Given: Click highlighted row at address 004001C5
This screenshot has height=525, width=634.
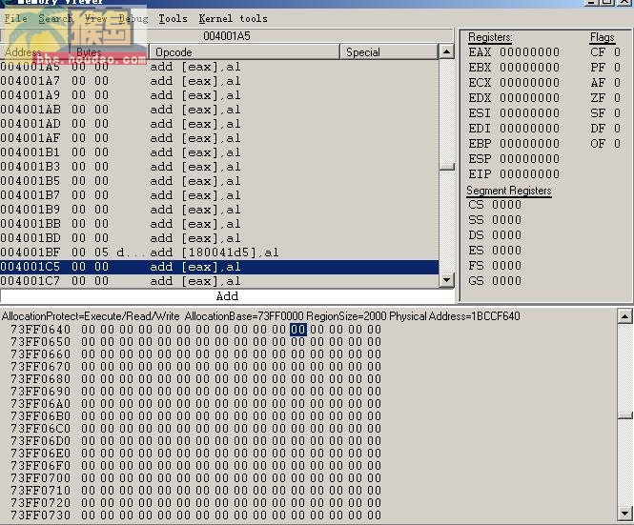Looking at the screenshot, I should click(x=219, y=267).
